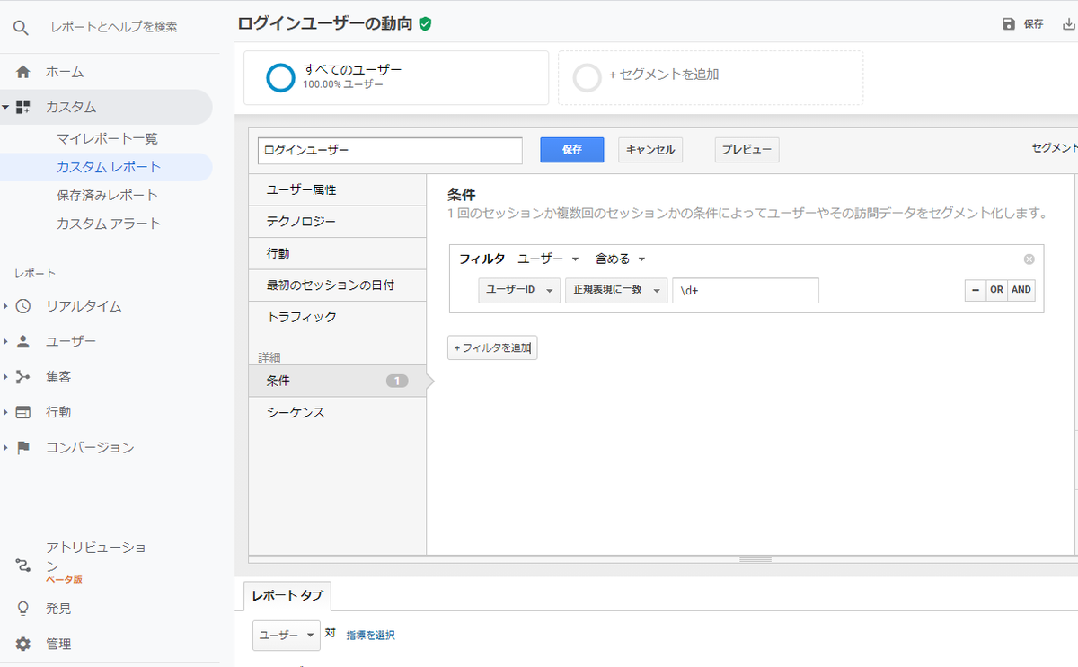Open ユーザー reports via the person icon
Screen dimensions: 1078x667
click(22, 340)
